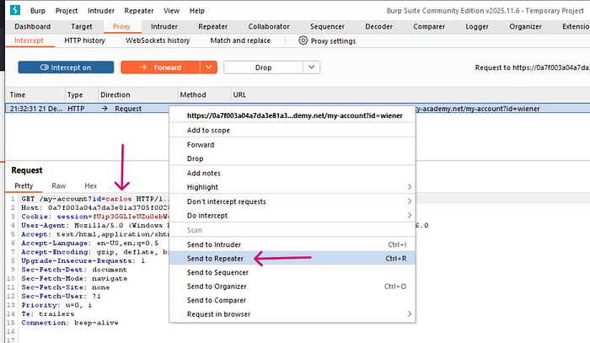The image size is (590, 343).
Task: Click the Connection: keep-alive header line
Action: [x=70, y=323]
